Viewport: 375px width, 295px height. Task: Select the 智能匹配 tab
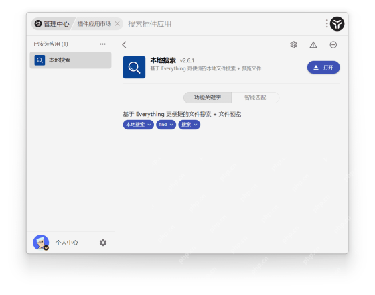point(255,97)
